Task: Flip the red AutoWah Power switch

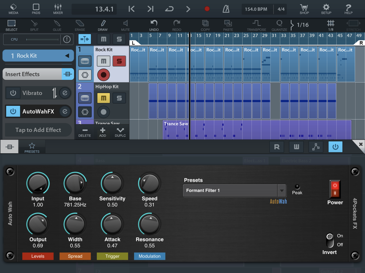Action: (x=335, y=189)
